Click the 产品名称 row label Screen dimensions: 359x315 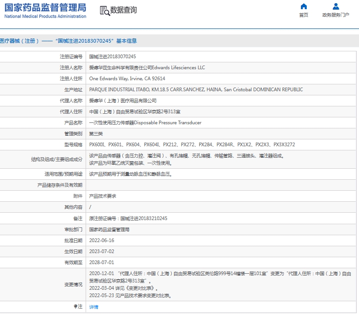(x=73, y=123)
